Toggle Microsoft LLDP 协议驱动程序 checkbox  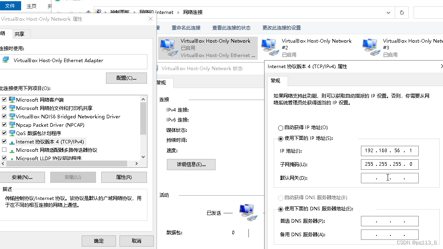4,158
